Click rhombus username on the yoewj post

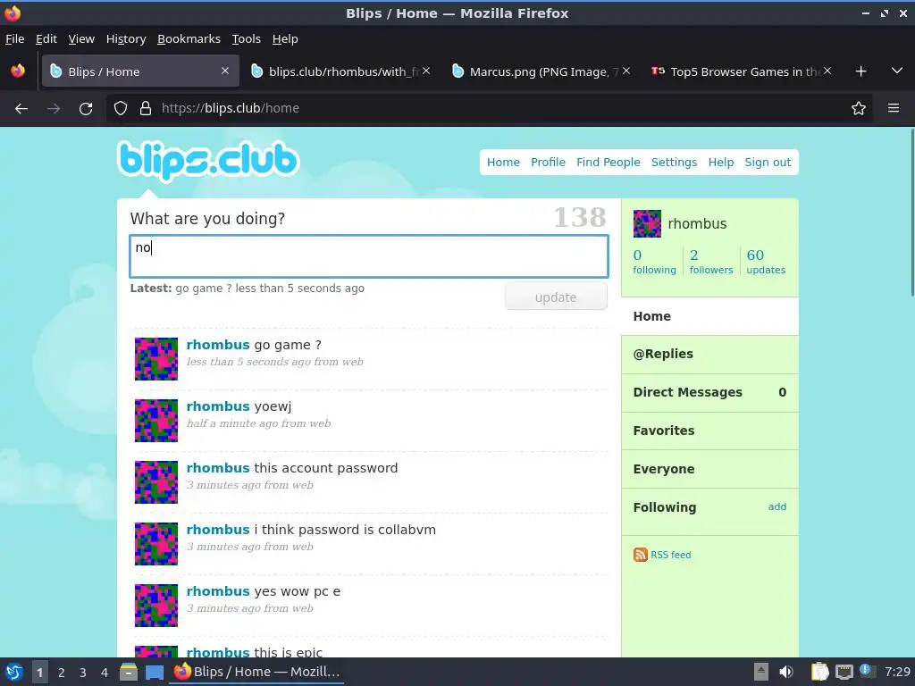click(x=218, y=406)
